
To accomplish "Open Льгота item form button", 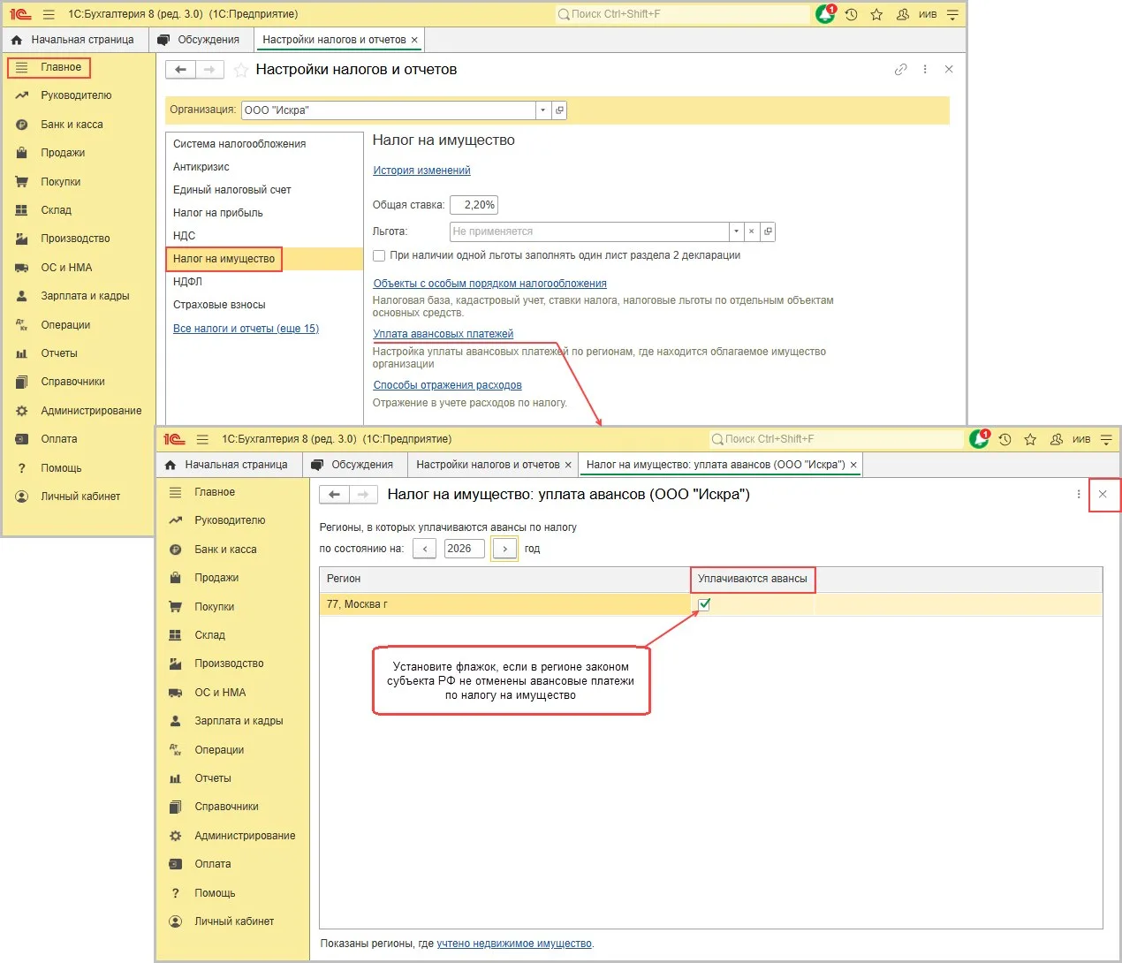I will click(768, 231).
